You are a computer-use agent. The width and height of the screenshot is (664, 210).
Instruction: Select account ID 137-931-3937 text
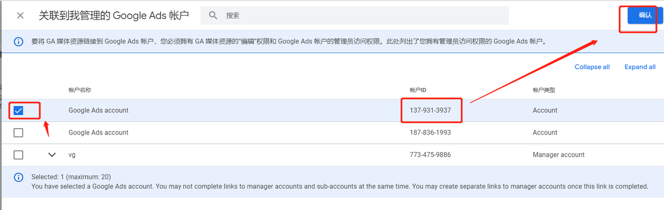pyautogui.click(x=430, y=110)
